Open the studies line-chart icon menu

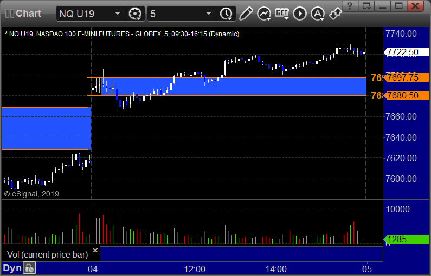pyautogui.click(x=264, y=14)
